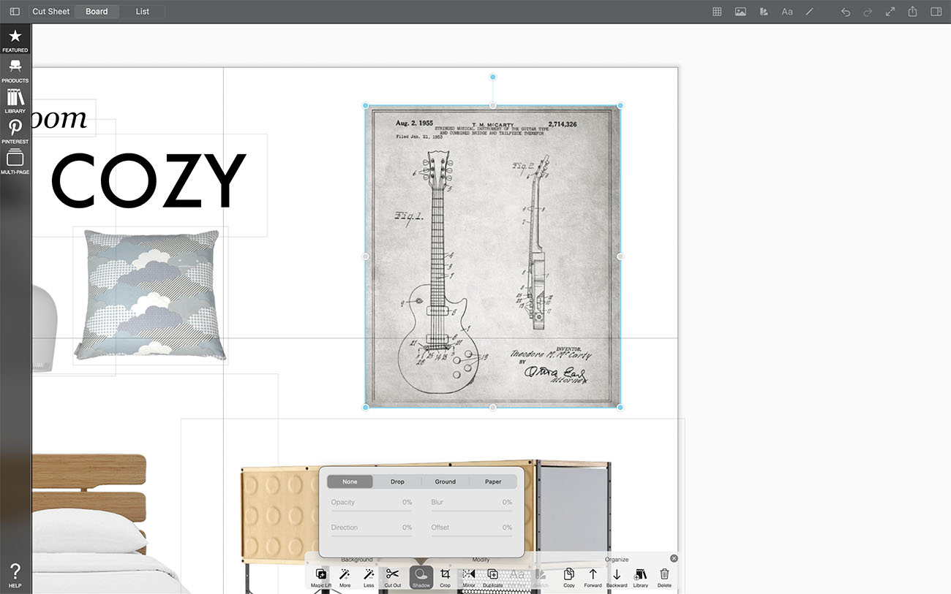Select the Magic Lift background tool
The image size is (951, 594).
coord(321,576)
